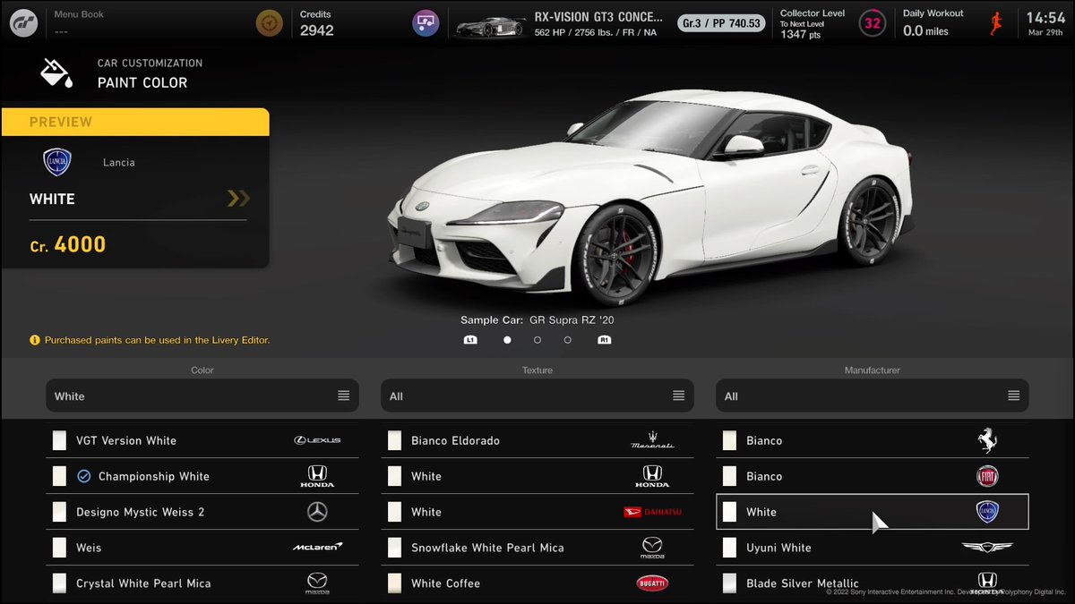Select Designo Mystic Weiss 2 paint
This screenshot has height=604, width=1075.
(202, 512)
